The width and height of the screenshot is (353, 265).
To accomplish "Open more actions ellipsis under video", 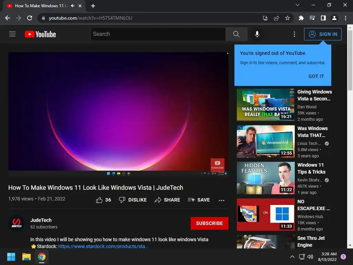I will point(222,200).
